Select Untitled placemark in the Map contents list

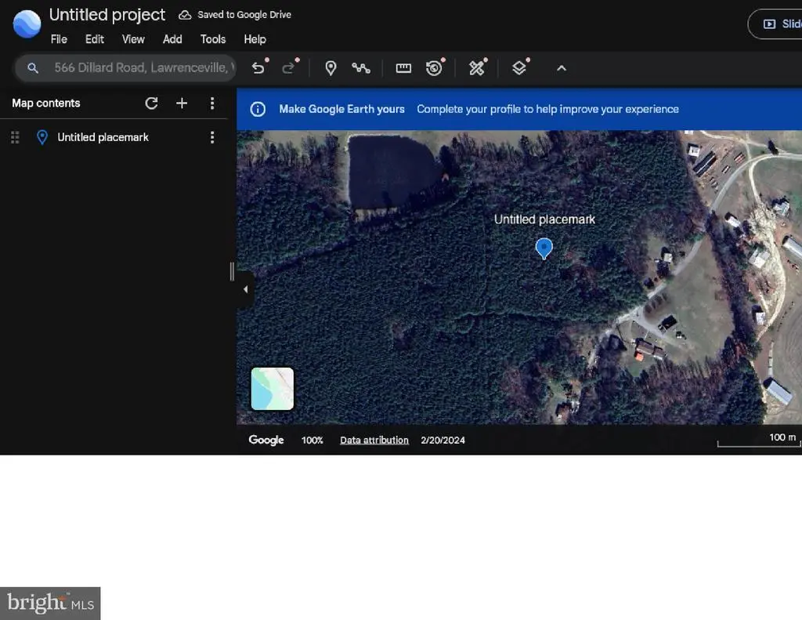coord(103,137)
